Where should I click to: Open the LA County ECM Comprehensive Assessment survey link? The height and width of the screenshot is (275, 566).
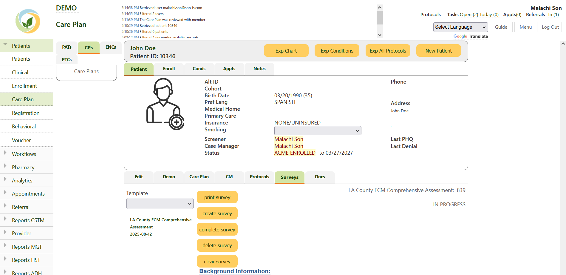[x=161, y=223]
